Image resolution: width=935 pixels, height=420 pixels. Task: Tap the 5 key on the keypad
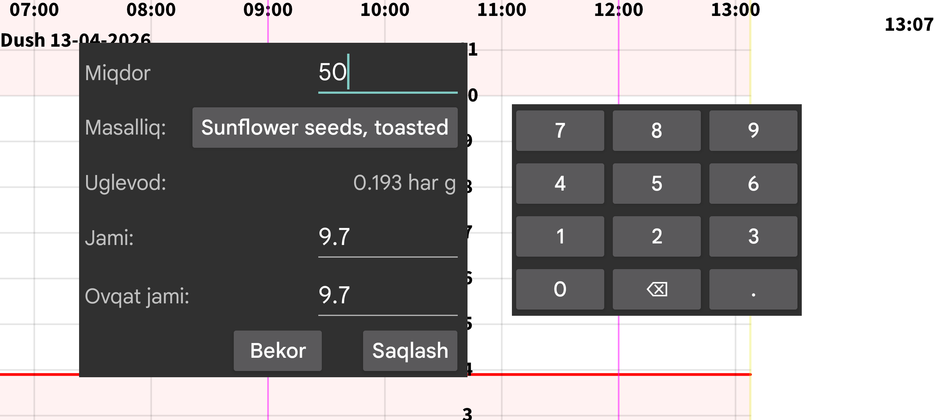tap(656, 184)
